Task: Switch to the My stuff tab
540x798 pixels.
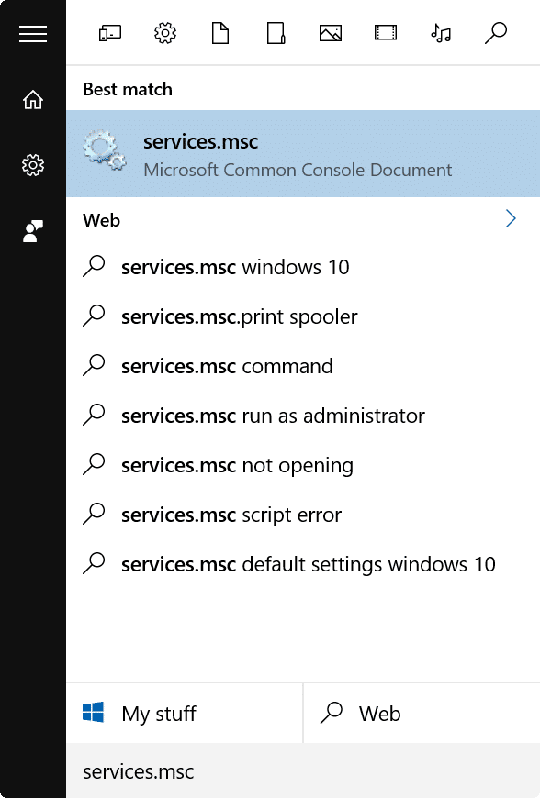Action: click(185, 713)
